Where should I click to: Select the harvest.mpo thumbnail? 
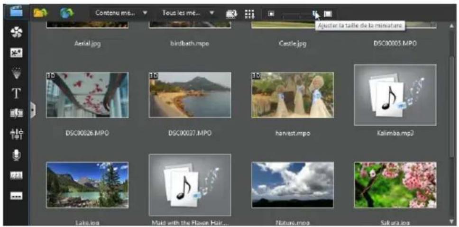[x=292, y=95]
